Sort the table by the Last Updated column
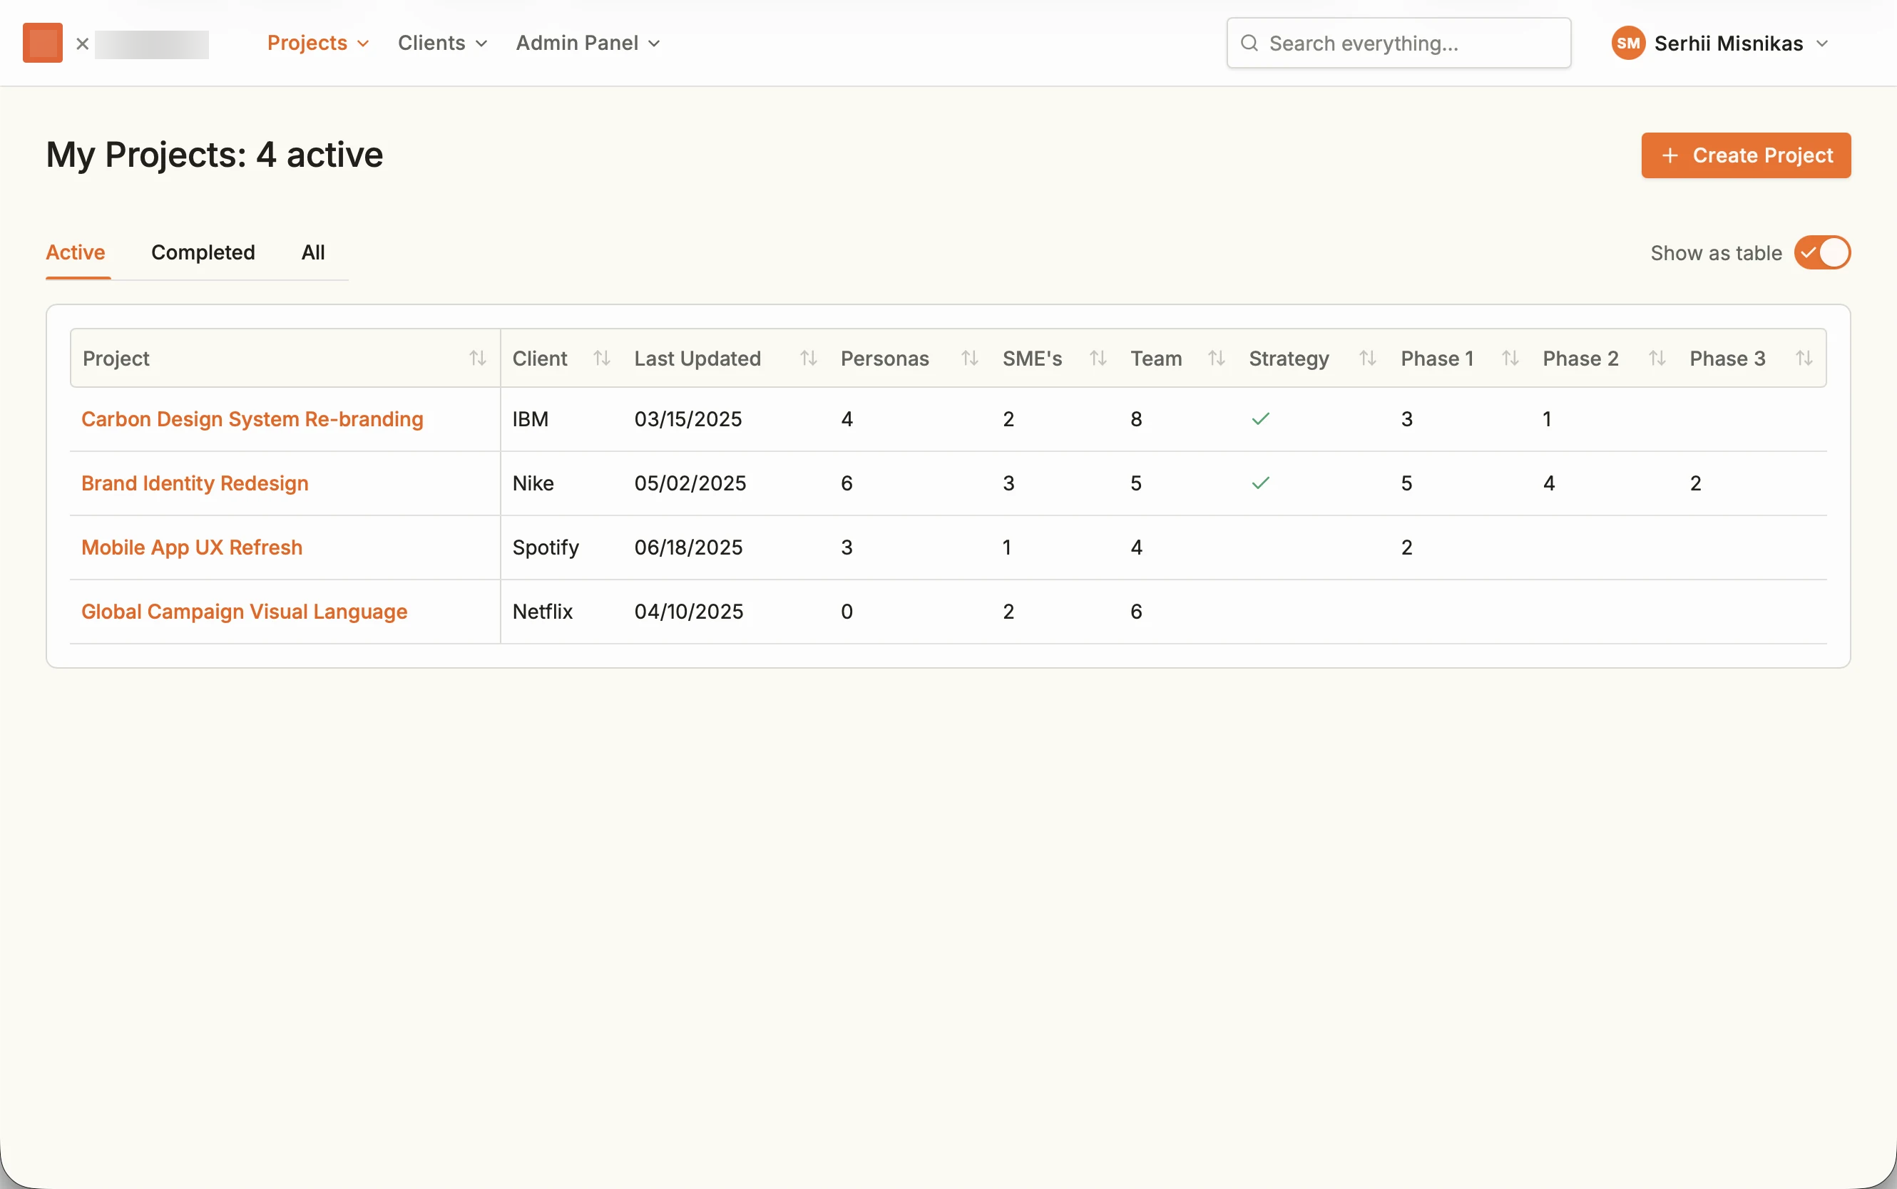This screenshot has width=1897, height=1189. point(809,359)
